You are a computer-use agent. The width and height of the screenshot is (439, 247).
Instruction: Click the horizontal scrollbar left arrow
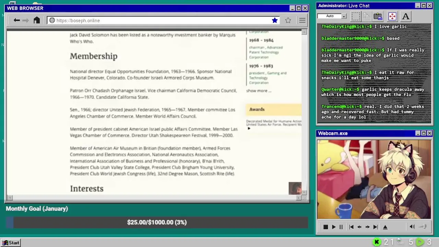click(10, 198)
